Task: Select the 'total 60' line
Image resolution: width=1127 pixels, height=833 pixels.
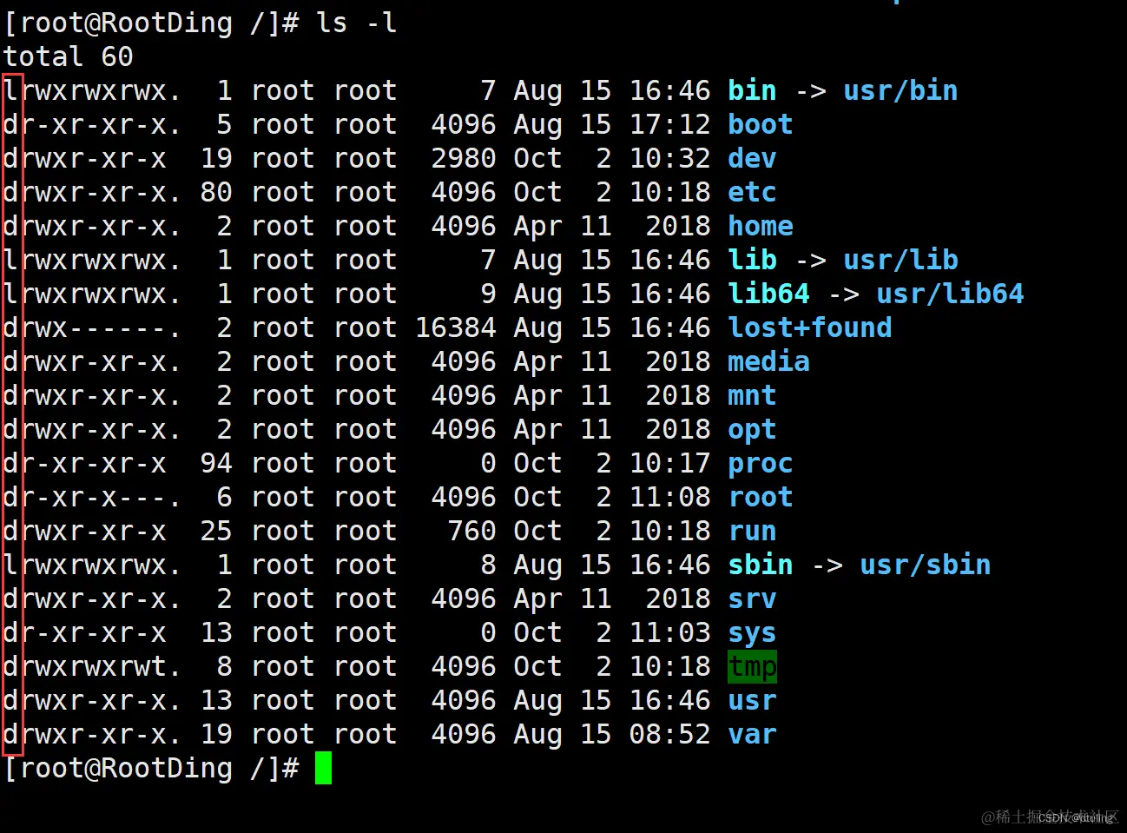Action: pos(68,56)
